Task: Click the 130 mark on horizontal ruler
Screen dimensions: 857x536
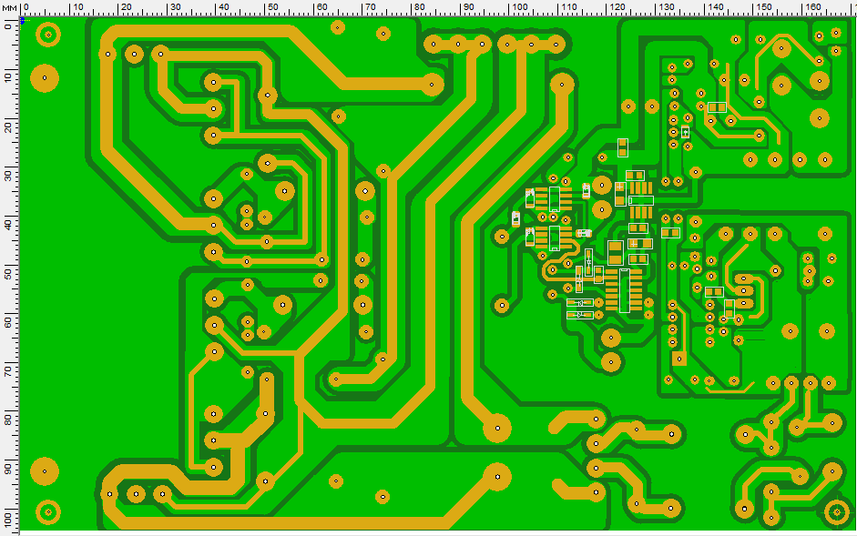Action: click(665, 8)
